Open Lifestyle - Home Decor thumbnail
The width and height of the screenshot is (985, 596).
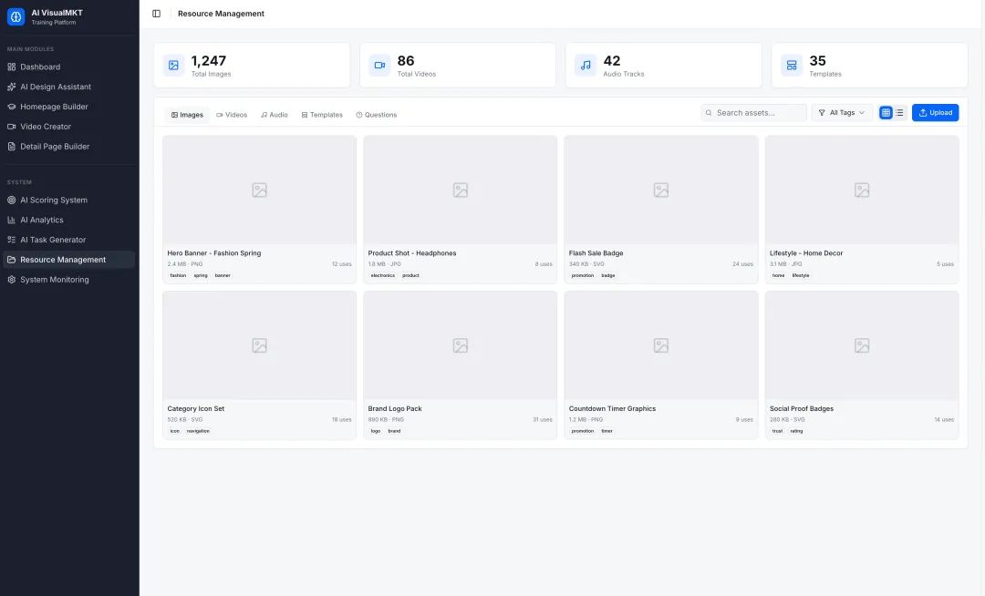tap(862, 190)
